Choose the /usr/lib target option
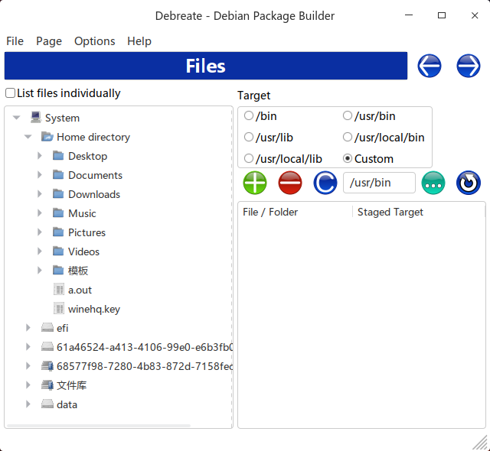Viewport: 490px width, 451px height. pyautogui.click(x=249, y=138)
